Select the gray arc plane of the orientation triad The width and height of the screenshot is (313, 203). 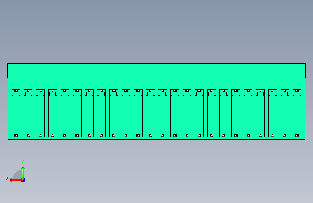point(17,174)
